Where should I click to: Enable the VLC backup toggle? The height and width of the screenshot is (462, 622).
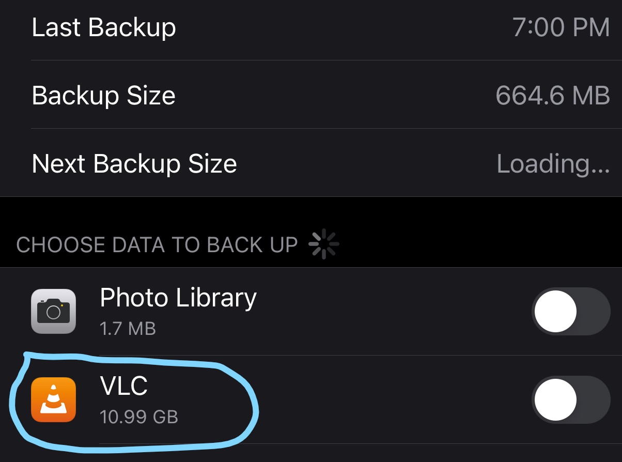click(570, 399)
